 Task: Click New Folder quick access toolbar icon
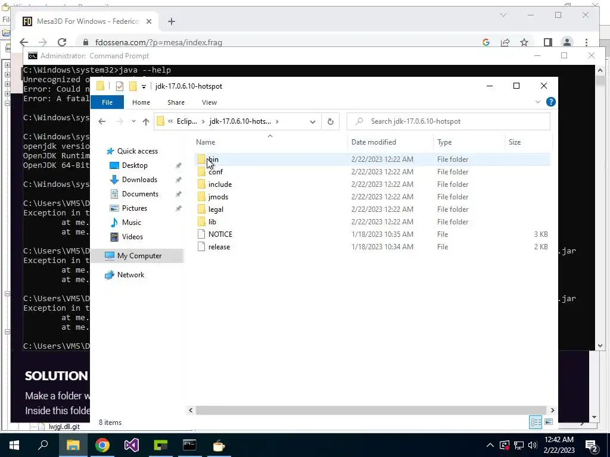[x=133, y=86]
